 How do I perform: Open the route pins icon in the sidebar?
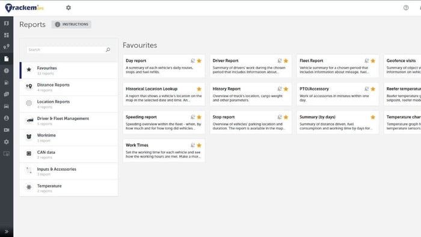(7, 47)
